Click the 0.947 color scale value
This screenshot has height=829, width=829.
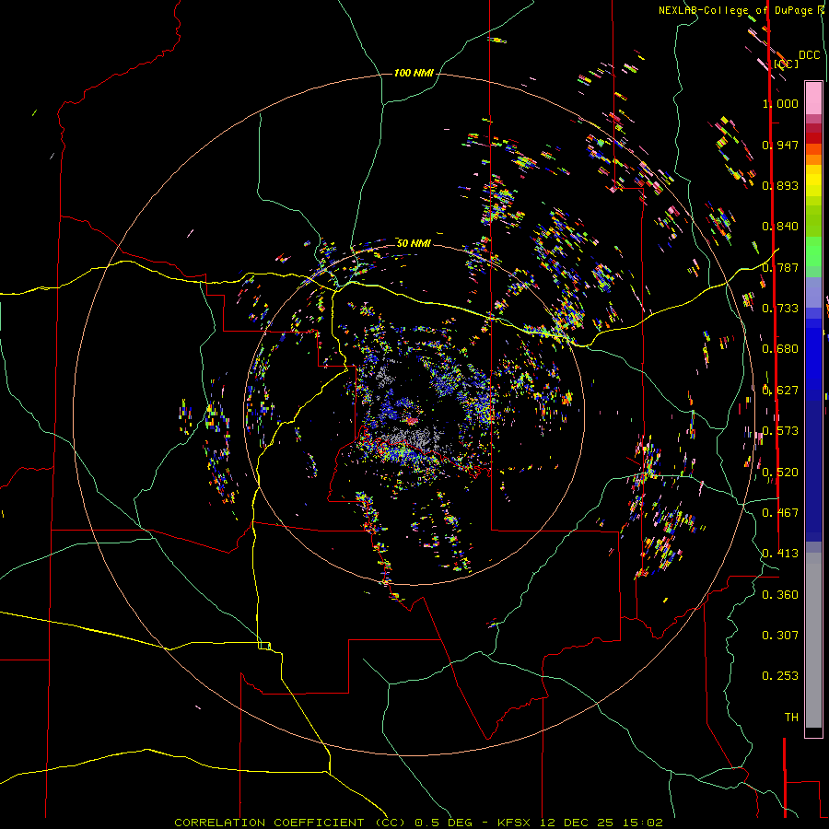pyautogui.click(x=780, y=145)
